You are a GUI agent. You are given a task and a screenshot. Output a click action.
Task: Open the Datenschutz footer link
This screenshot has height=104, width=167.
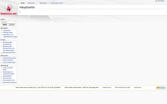pos(107,87)
